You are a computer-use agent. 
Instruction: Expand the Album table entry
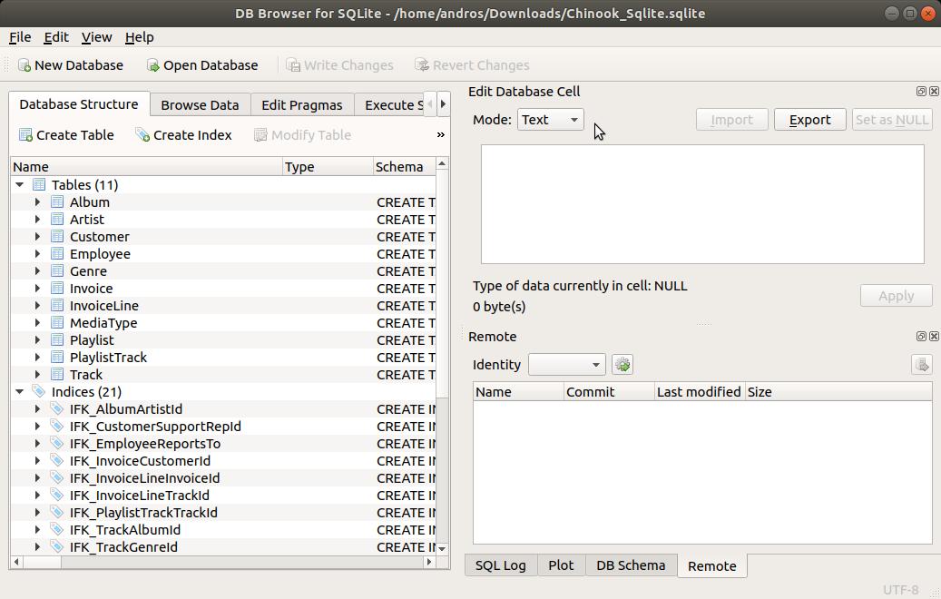point(36,201)
